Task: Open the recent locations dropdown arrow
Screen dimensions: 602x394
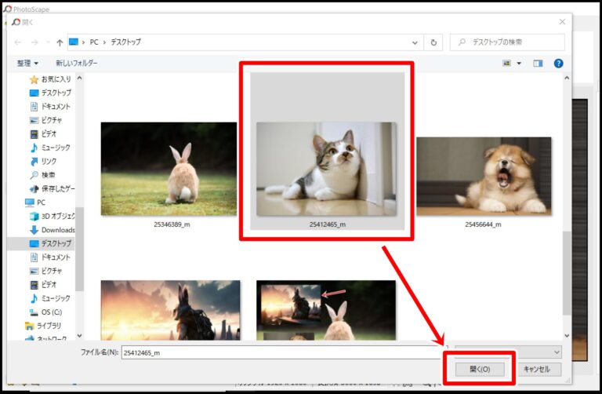Action: coord(48,42)
